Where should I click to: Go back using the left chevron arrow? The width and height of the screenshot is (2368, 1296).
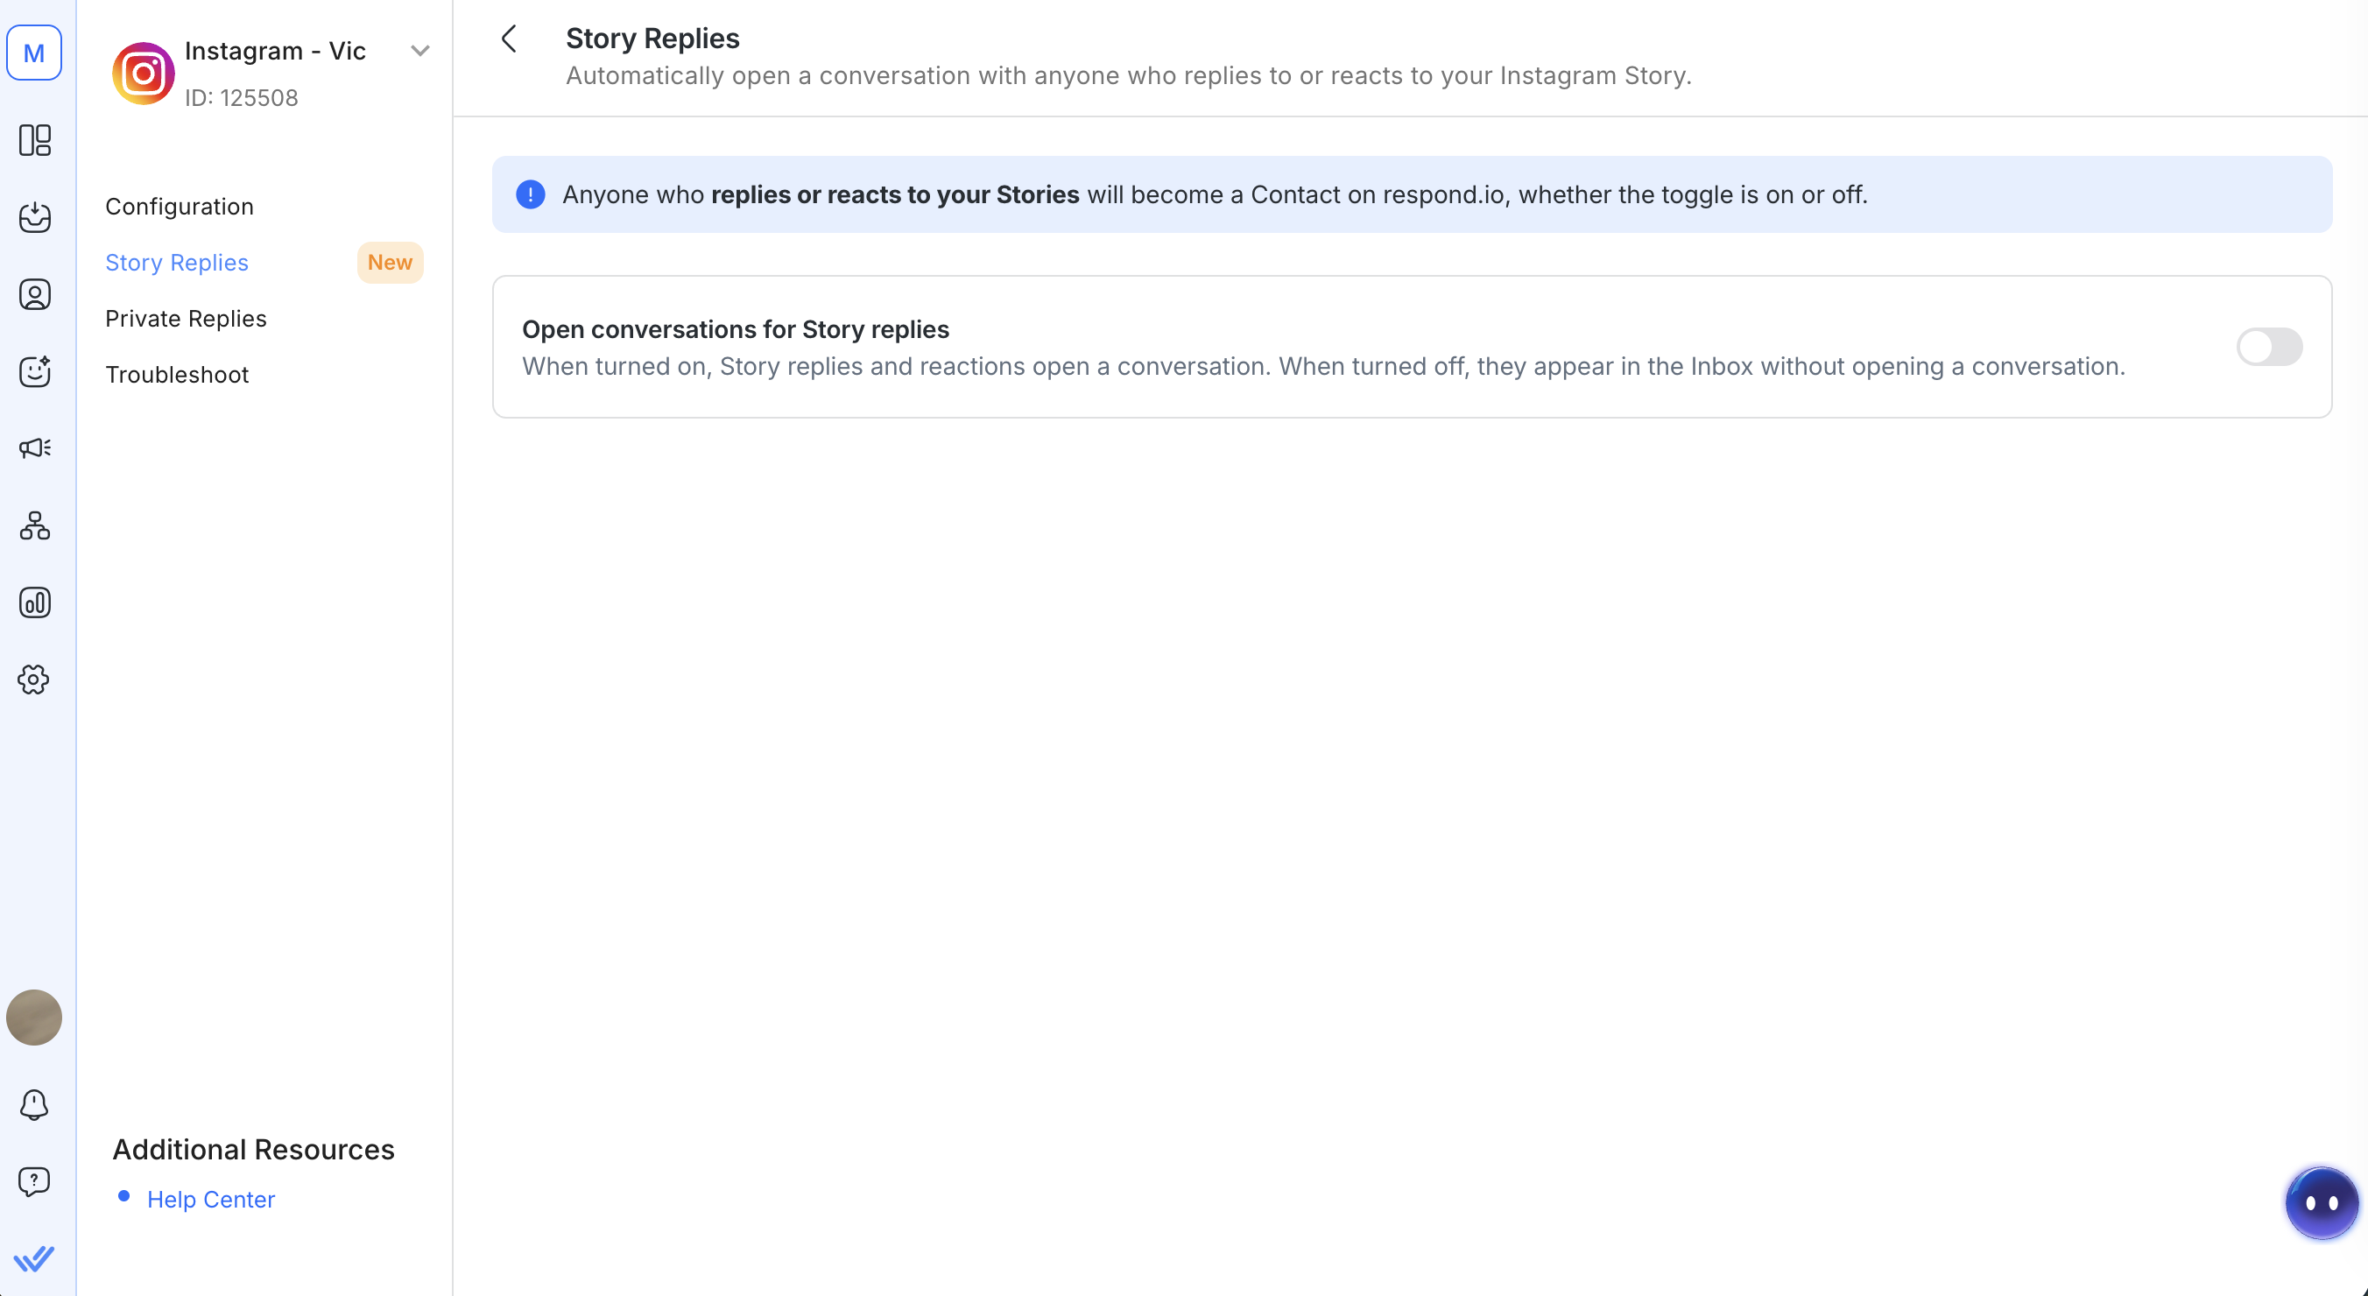[x=510, y=39]
